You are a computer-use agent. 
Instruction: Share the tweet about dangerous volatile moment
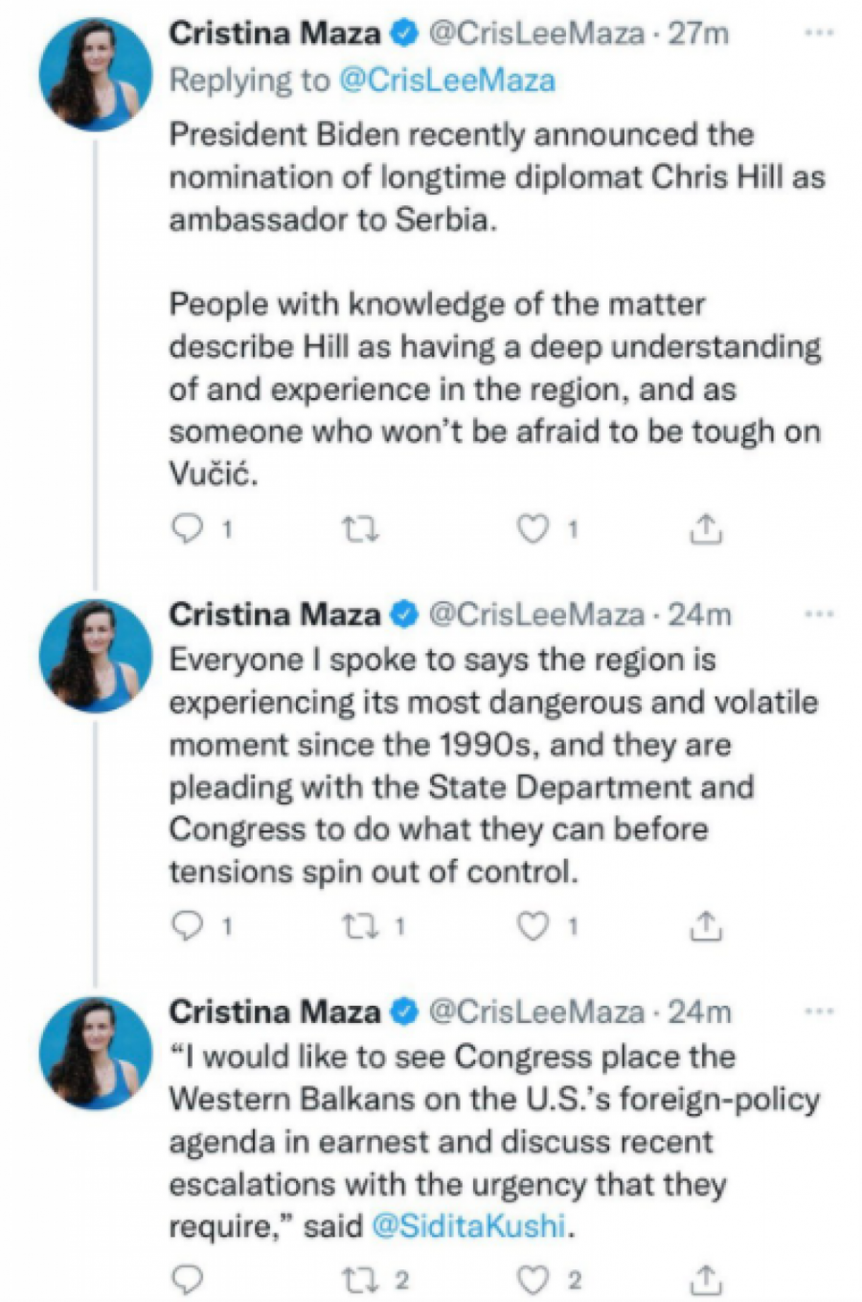coord(705,925)
